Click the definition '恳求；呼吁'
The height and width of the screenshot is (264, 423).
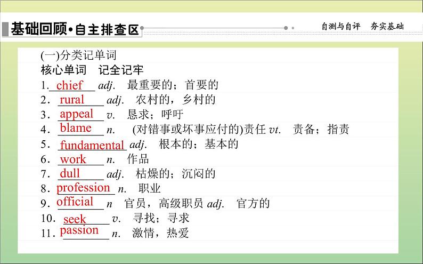pos(156,115)
